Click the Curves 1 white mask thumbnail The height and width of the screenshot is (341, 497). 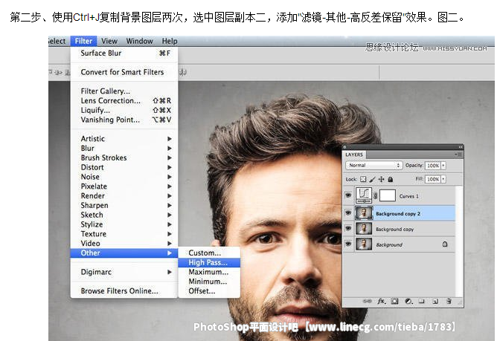pos(388,195)
